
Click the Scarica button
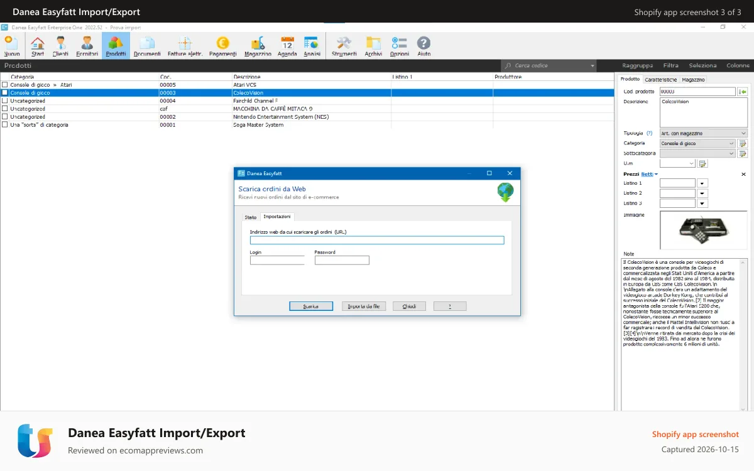(x=311, y=306)
